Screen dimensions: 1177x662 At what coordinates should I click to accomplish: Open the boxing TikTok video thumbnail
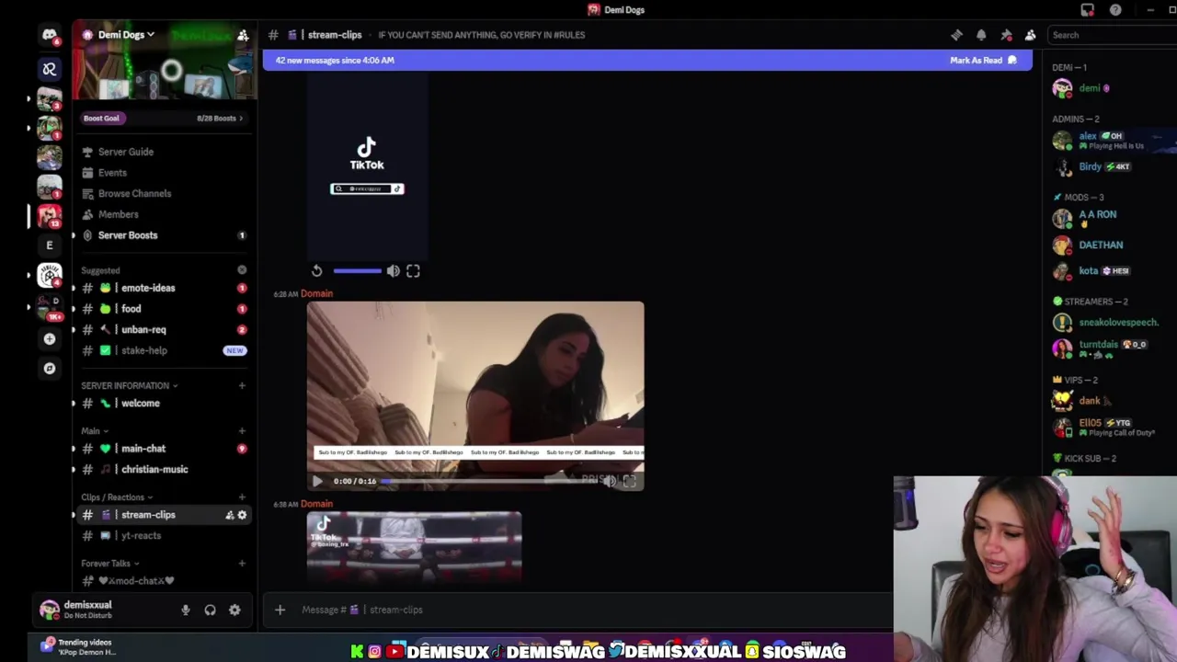(x=414, y=548)
